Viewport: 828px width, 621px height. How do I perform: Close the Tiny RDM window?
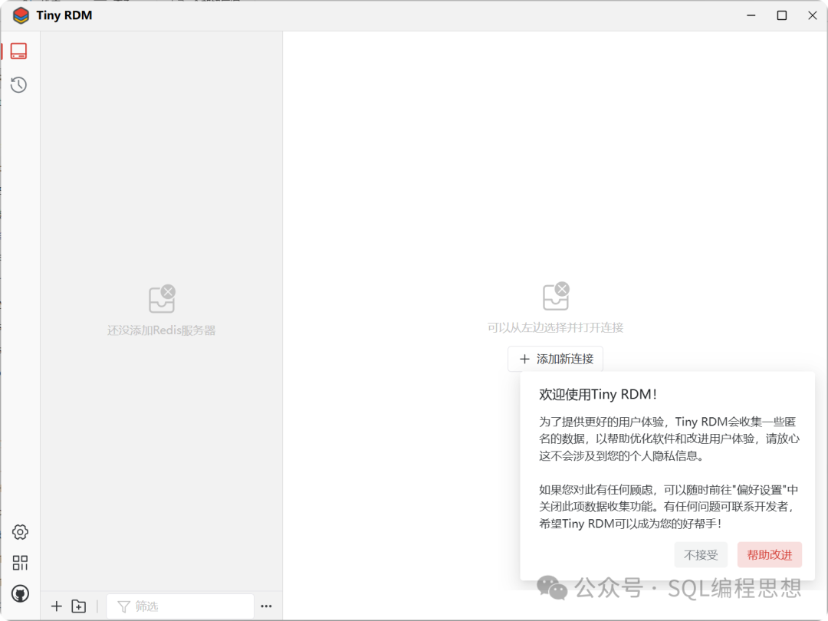coord(813,15)
